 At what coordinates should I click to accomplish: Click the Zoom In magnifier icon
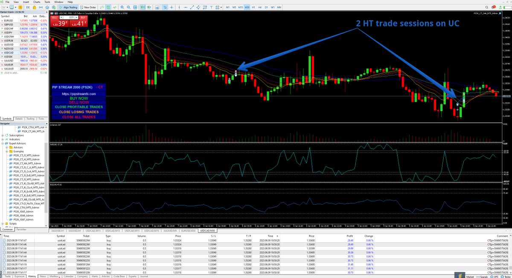tap(122, 7)
